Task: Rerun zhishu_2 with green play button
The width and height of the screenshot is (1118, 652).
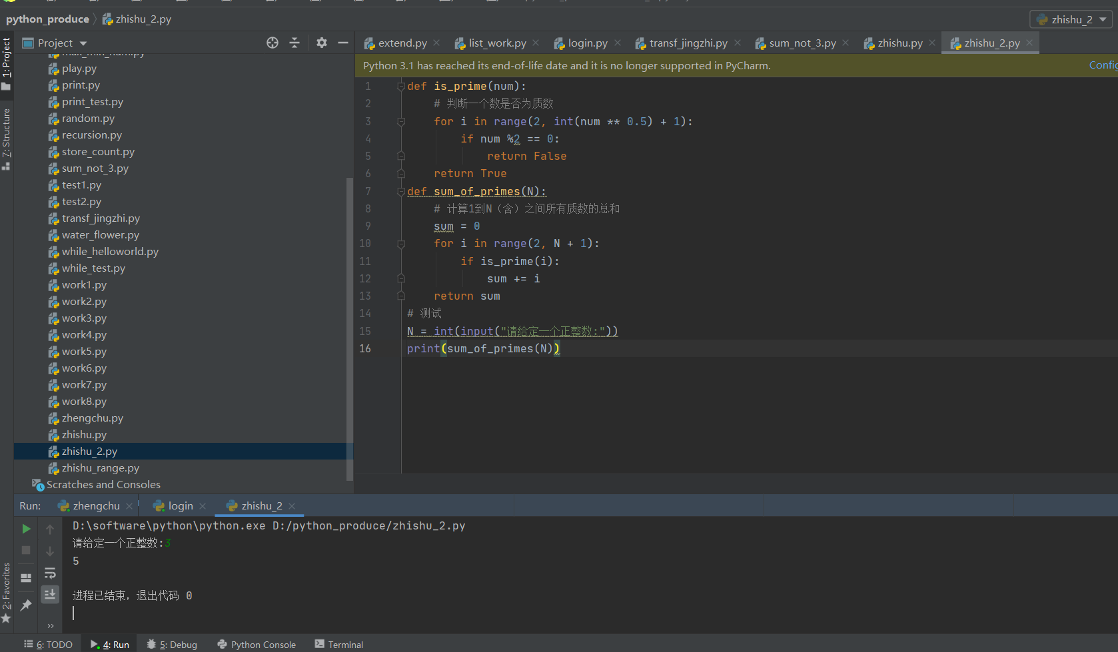Action: [x=26, y=529]
